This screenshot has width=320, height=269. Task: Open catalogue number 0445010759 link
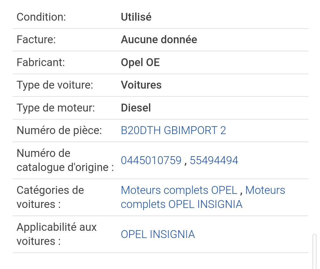[151, 160]
